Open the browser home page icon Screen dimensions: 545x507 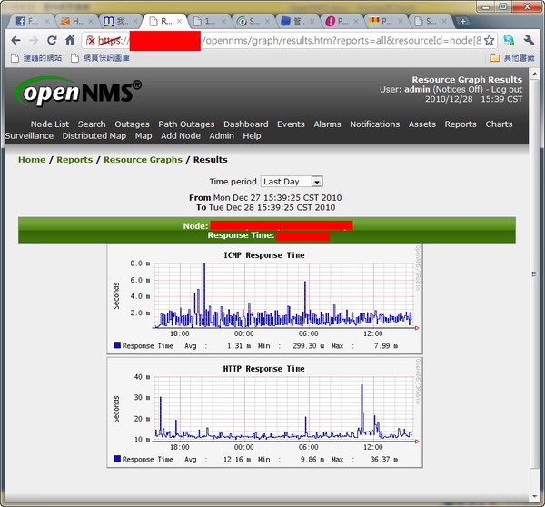(x=70, y=40)
